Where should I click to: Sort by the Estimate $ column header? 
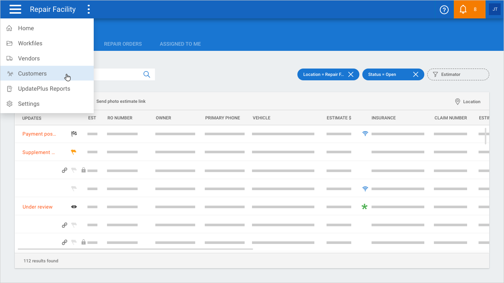pyautogui.click(x=339, y=118)
